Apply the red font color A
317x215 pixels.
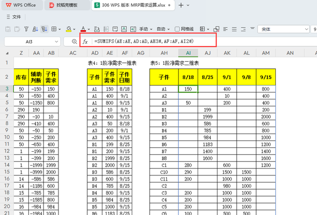coord(83,29)
